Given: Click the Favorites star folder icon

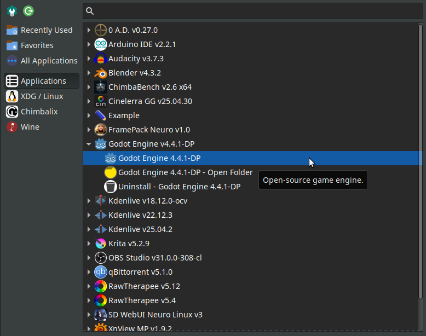Looking at the screenshot, I should [x=12, y=45].
